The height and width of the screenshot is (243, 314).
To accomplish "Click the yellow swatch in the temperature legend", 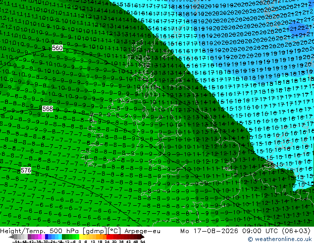I will (81, 237).
